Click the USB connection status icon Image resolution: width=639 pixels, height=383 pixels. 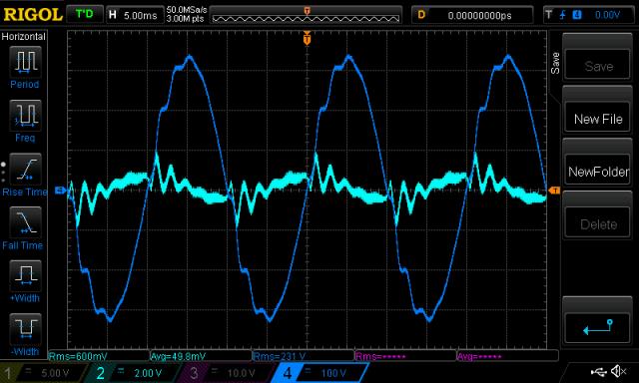point(598,371)
